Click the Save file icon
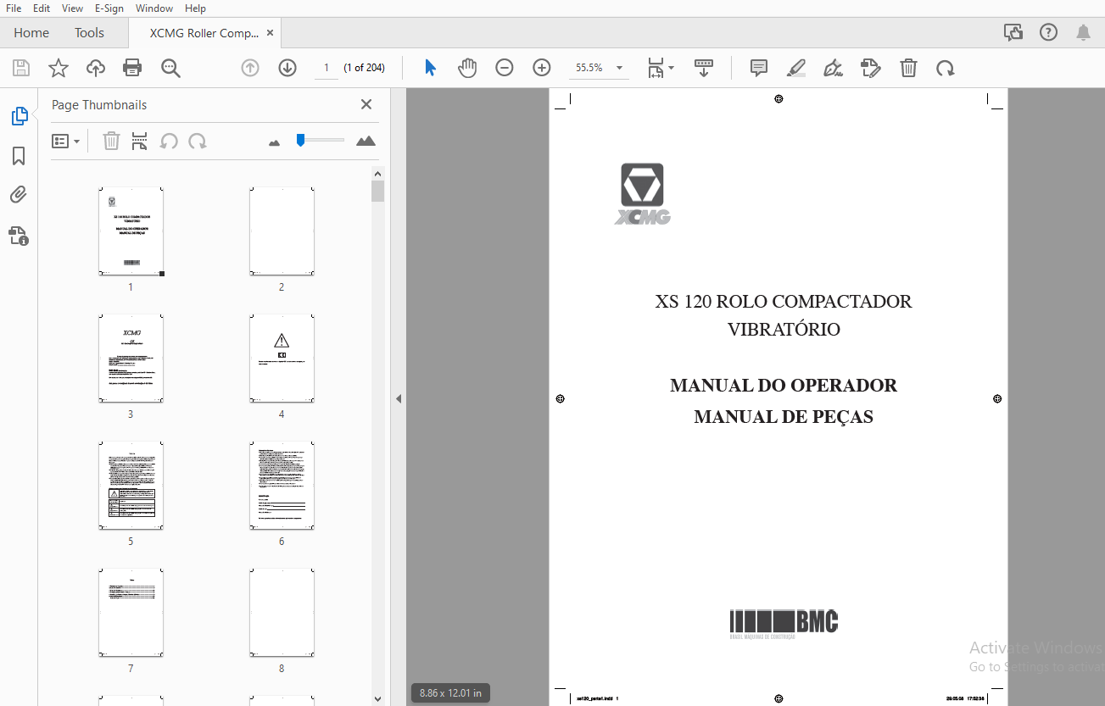This screenshot has height=706, width=1105. click(x=21, y=68)
